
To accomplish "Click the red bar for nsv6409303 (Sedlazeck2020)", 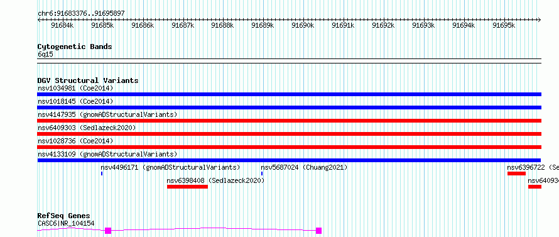I will click(x=289, y=134).
